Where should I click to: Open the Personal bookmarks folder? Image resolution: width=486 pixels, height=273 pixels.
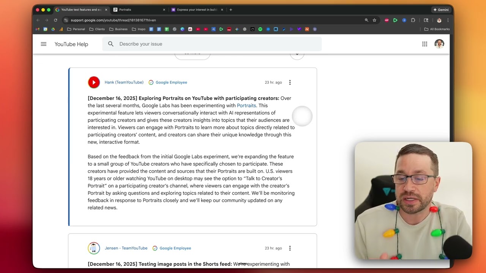[x=76, y=29]
